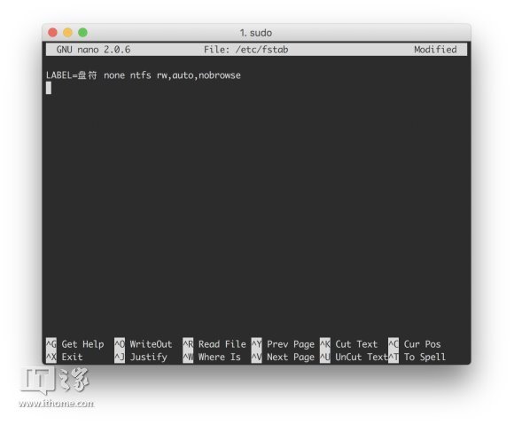Click the ^X Exit shortcut label
514x425 pixels.
point(65,357)
